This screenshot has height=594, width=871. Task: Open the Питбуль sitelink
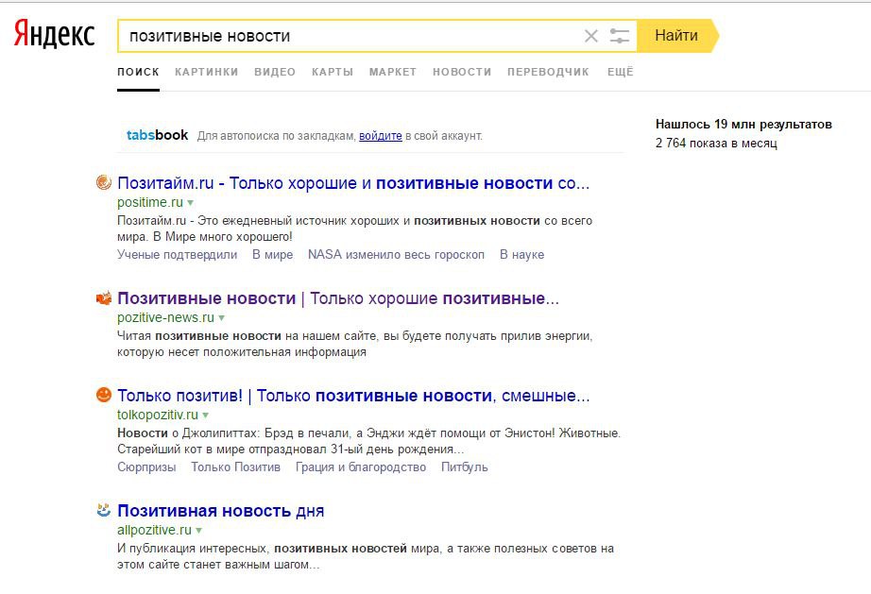[x=465, y=467]
